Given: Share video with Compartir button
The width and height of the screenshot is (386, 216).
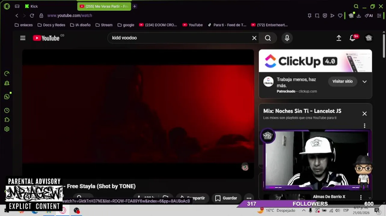Looking at the screenshot, I should (192, 198).
